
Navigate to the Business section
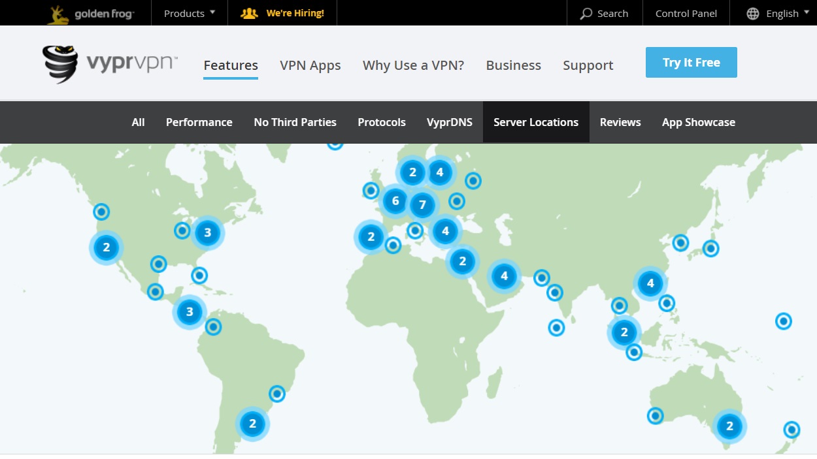[514, 65]
